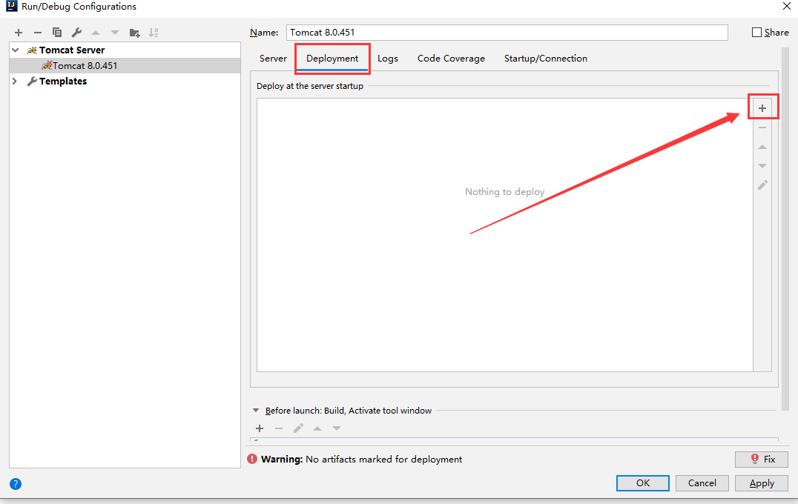798x504 pixels.
Task: Remove deployment item with minus icon
Action: [762, 127]
